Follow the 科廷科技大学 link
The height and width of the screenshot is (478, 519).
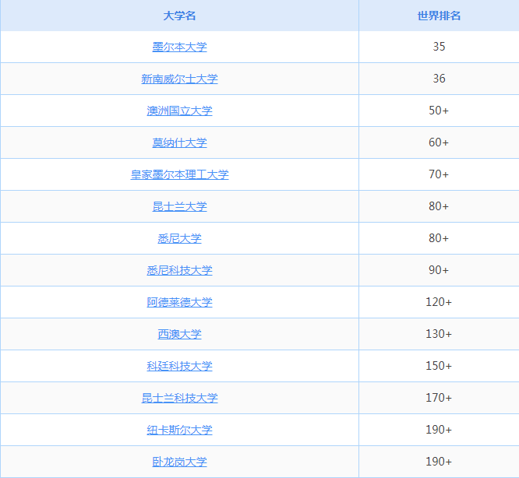coord(179,366)
